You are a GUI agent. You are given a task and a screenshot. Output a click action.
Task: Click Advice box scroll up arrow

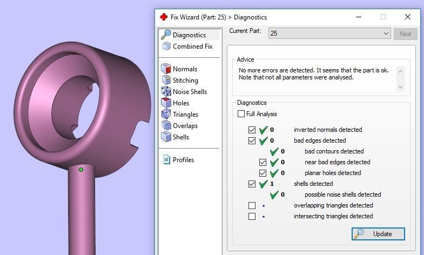click(400, 71)
